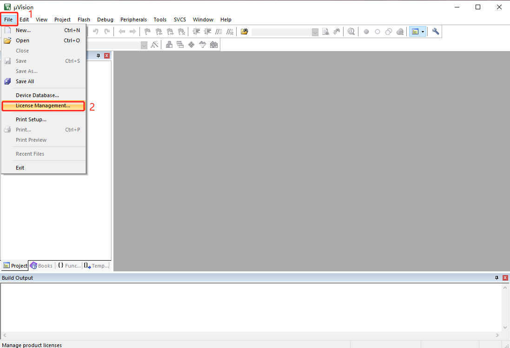Open Configuration wrench icon
The width and height of the screenshot is (510, 348).
(436, 32)
